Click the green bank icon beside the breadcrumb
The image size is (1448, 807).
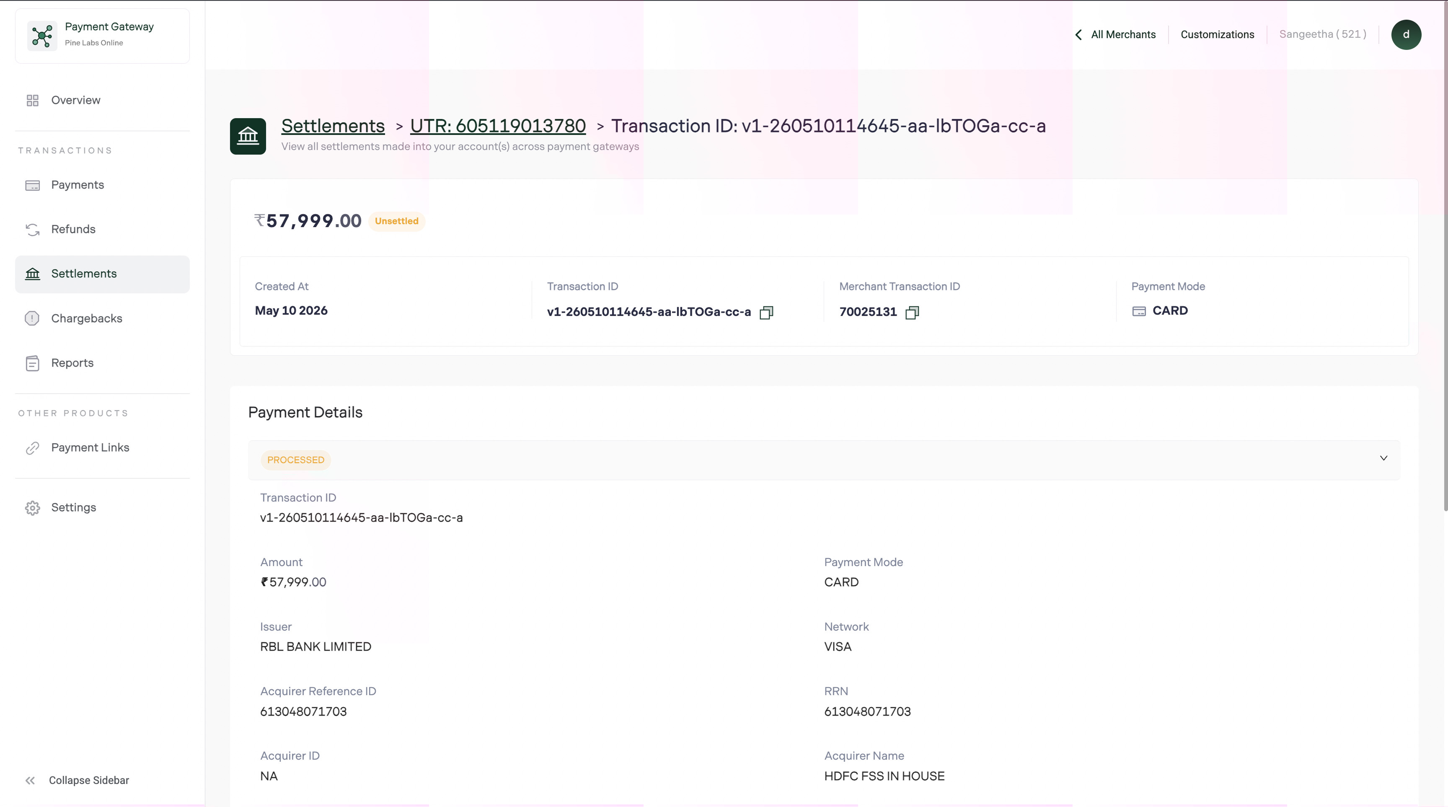click(248, 136)
